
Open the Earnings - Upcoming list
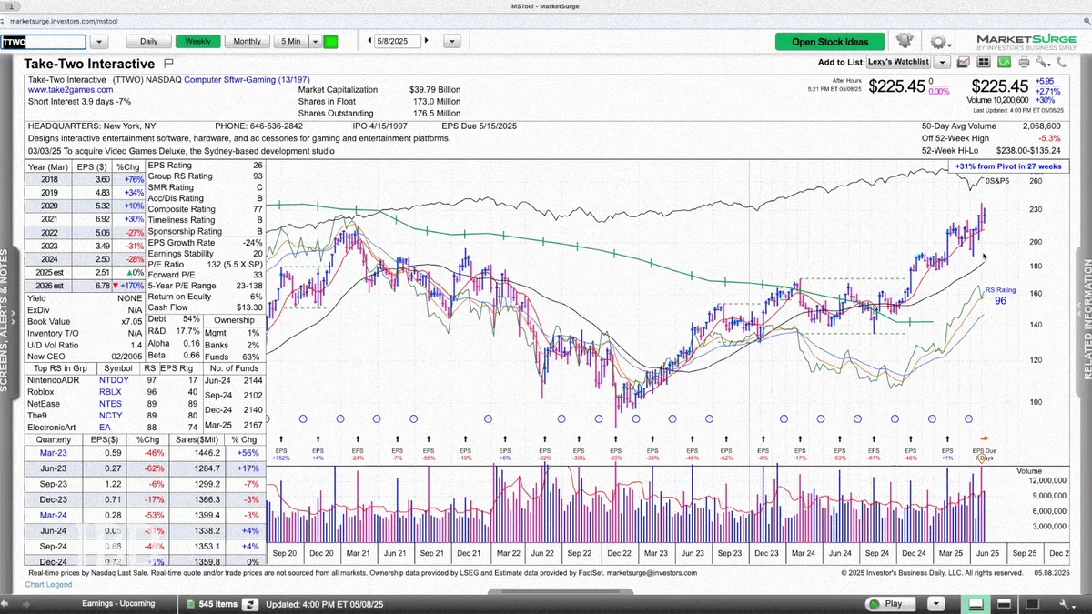[118, 604]
